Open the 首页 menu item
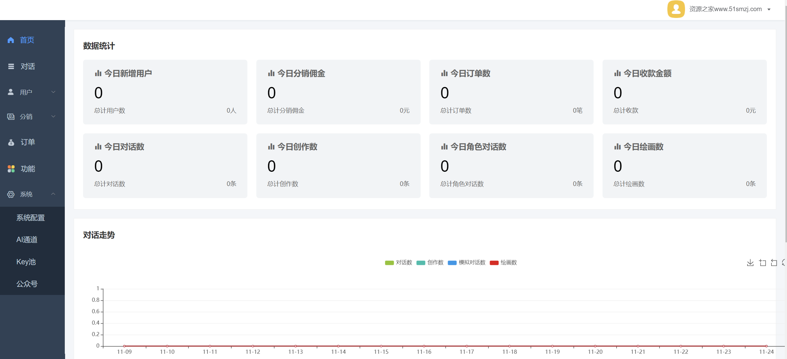Image resolution: width=787 pixels, height=359 pixels. [x=32, y=40]
